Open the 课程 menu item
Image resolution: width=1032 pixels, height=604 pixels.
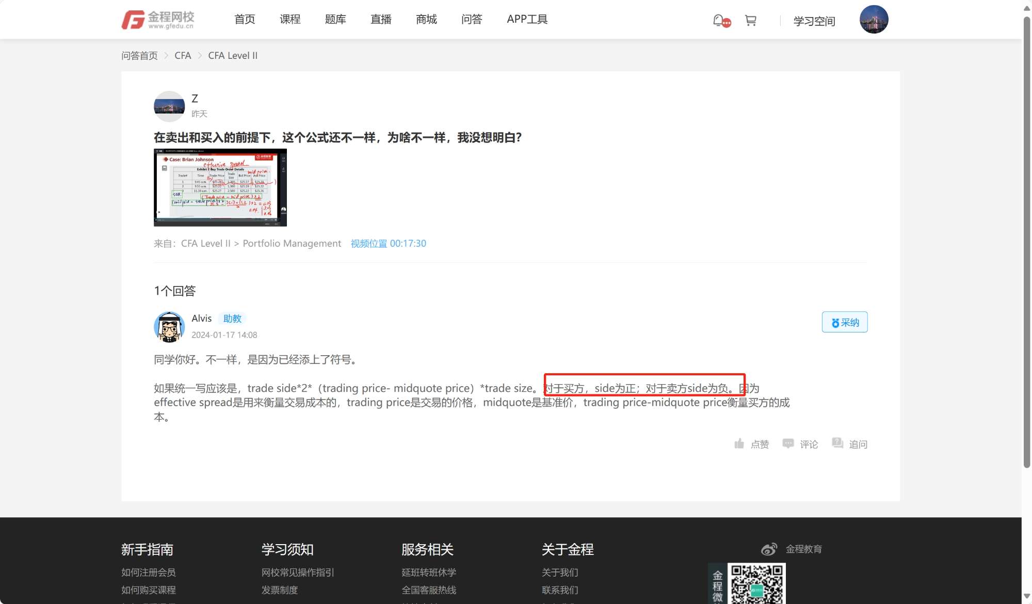pos(290,20)
